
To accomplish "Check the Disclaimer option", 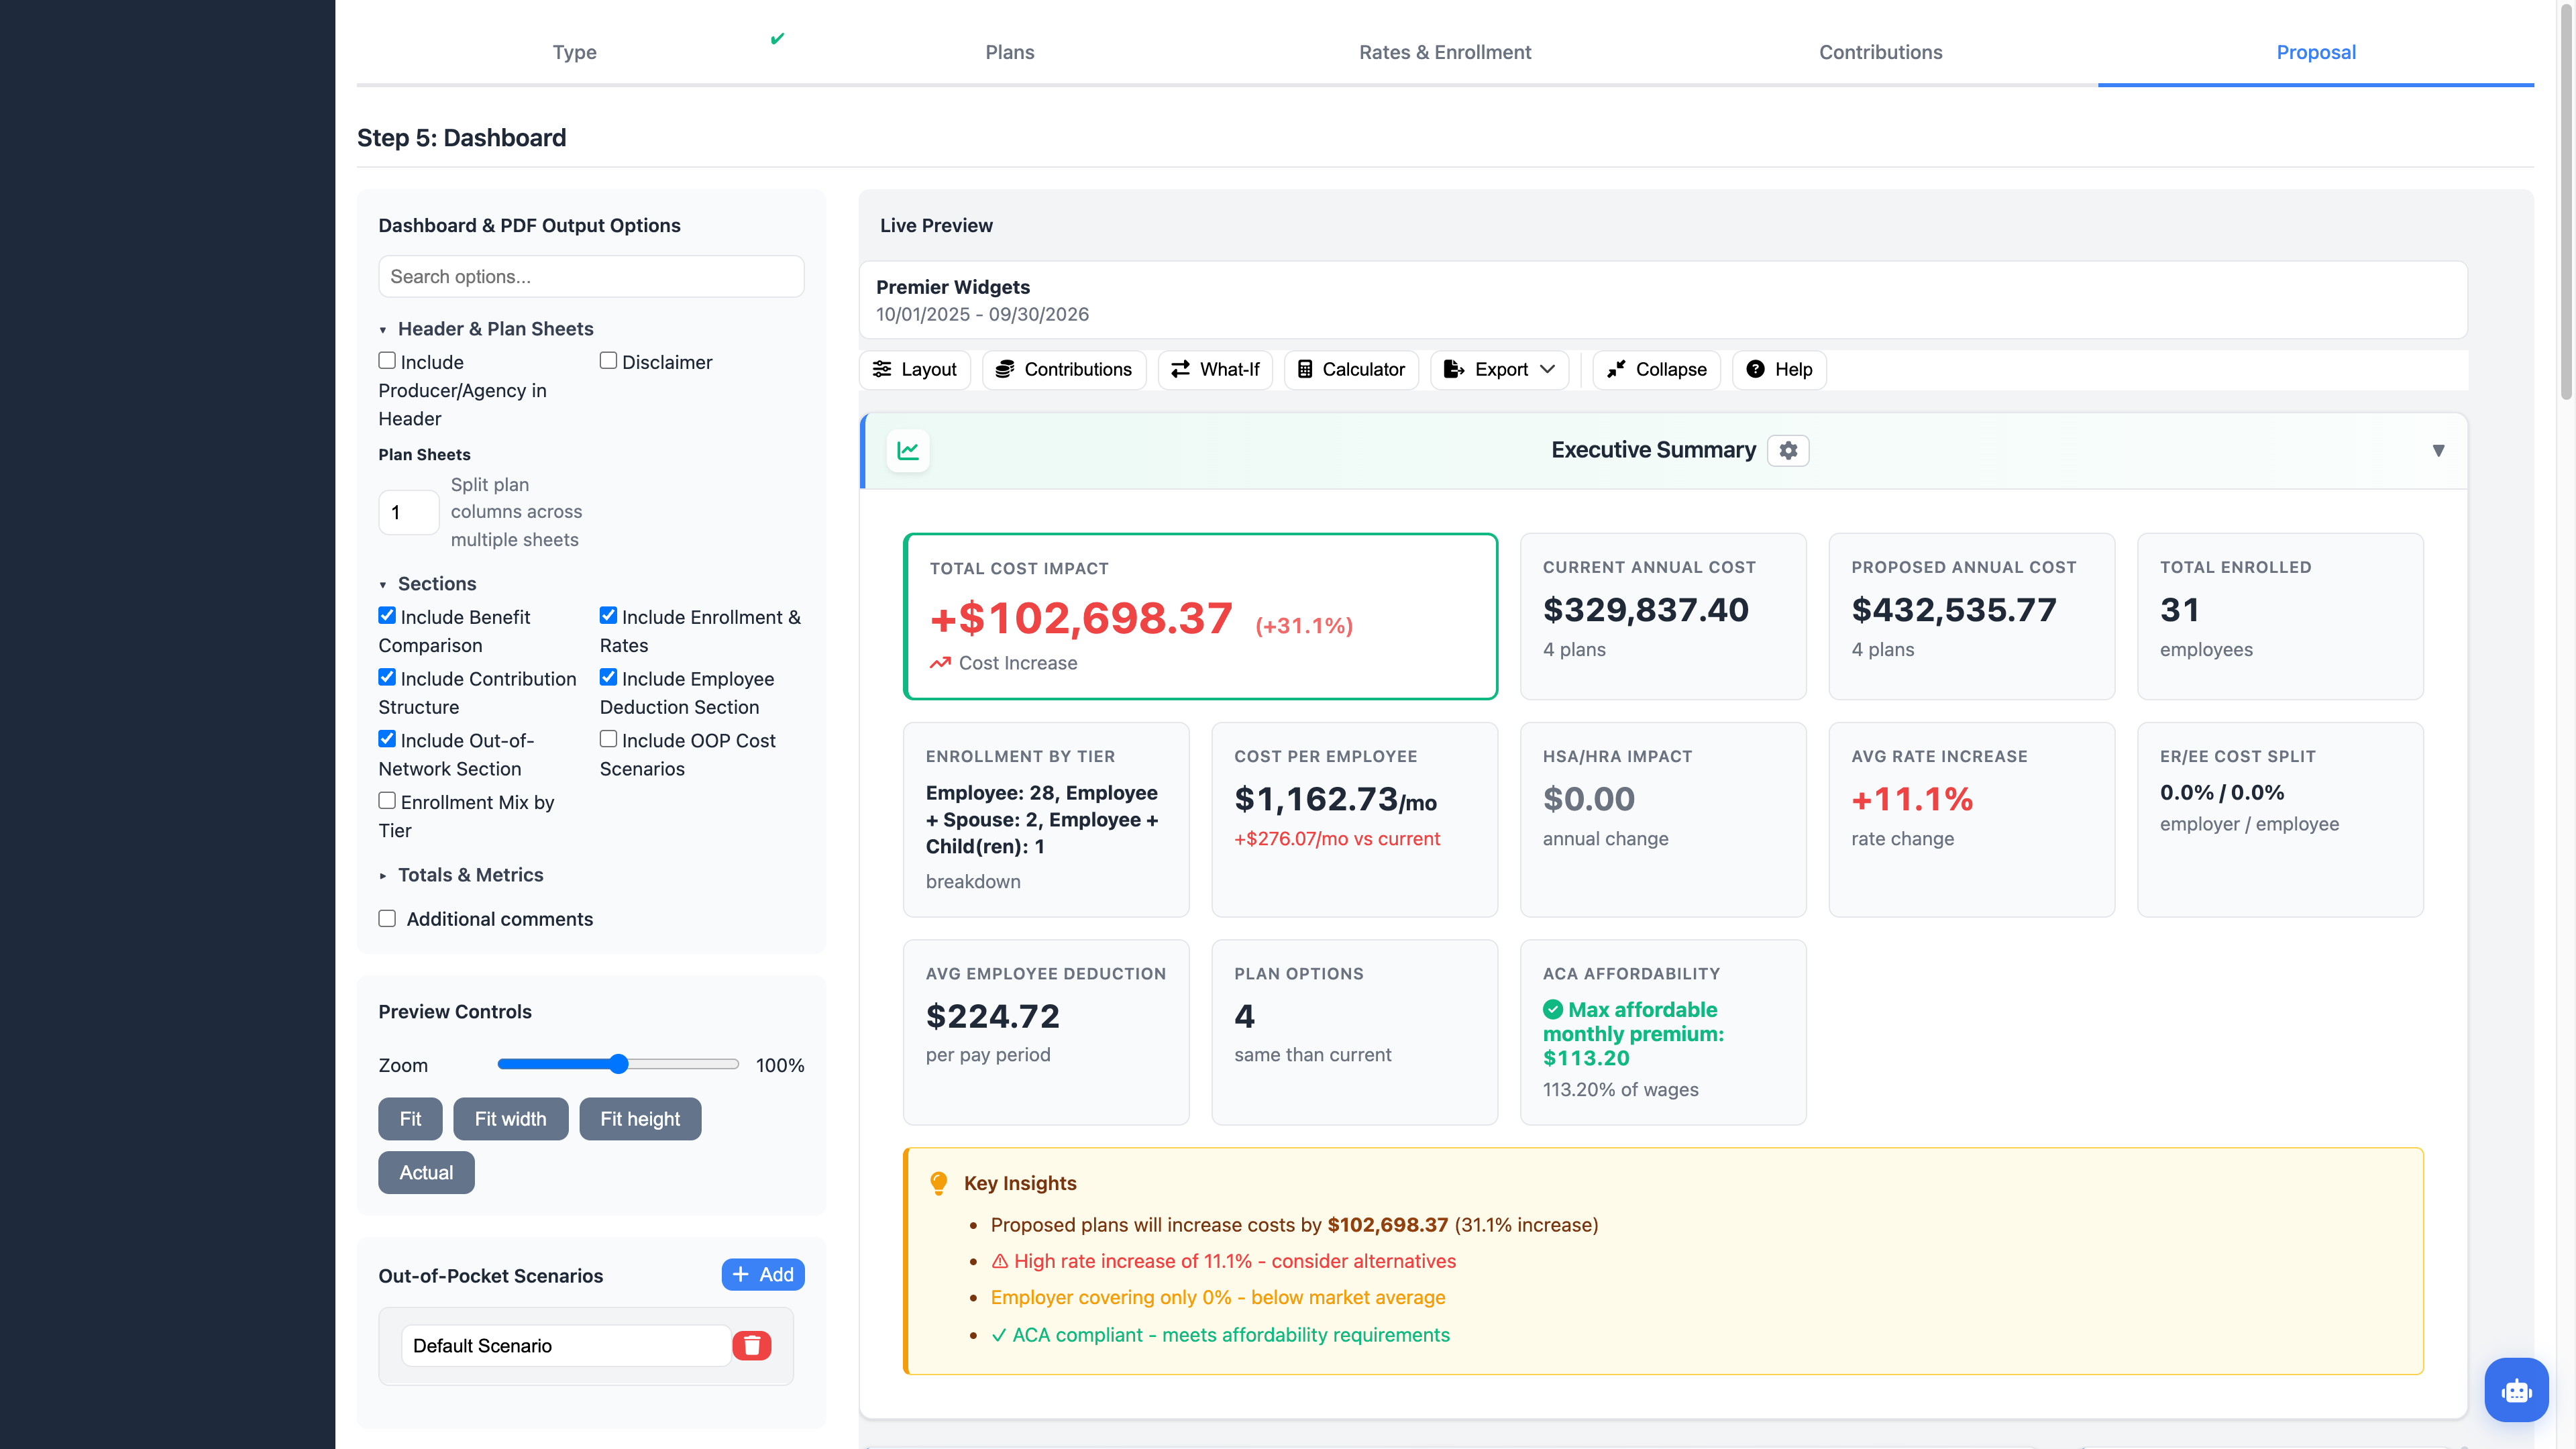I will coord(608,361).
